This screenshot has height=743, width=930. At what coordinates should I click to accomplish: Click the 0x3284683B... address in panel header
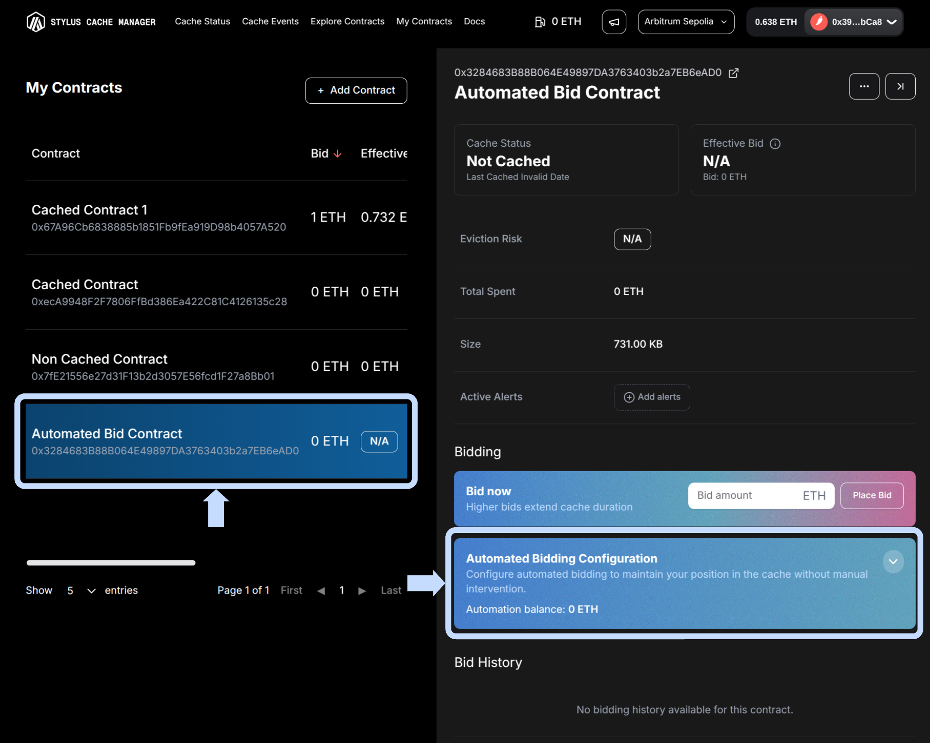(x=588, y=73)
